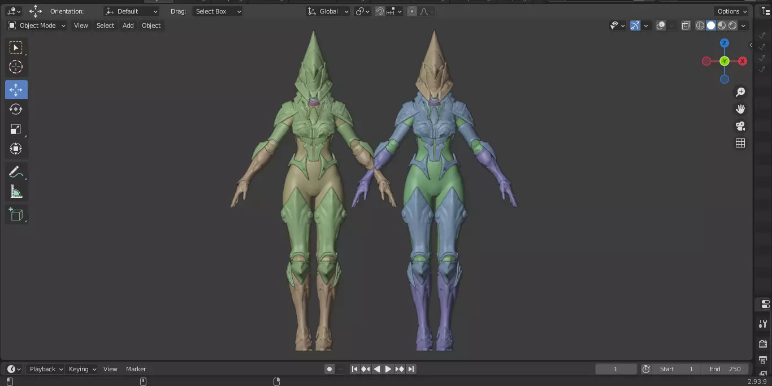772x386 pixels.
Task: Activate the Rotate tool
Action: point(16,110)
